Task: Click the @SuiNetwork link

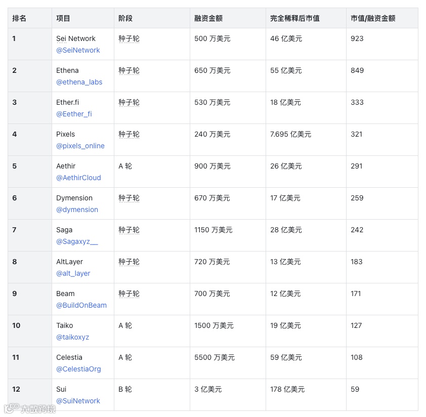Action: (x=78, y=401)
